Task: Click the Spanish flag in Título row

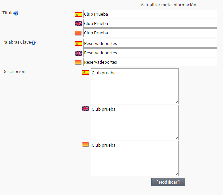Action: click(x=78, y=14)
